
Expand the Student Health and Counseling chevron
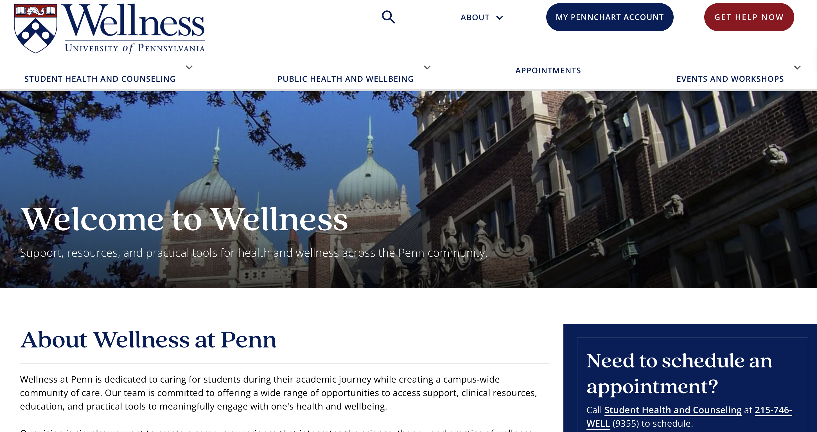(x=189, y=67)
